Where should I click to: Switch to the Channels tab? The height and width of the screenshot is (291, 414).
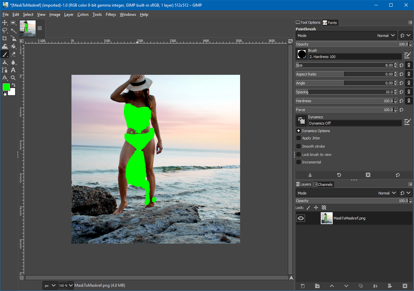pyautogui.click(x=323, y=185)
